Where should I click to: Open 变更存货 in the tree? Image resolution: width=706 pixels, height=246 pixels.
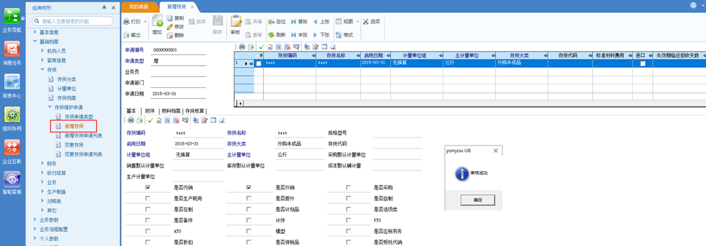pyautogui.click(x=74, y=145)
